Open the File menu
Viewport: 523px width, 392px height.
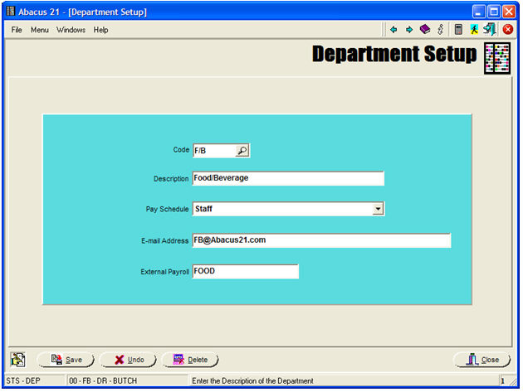(x=17, y=30)
